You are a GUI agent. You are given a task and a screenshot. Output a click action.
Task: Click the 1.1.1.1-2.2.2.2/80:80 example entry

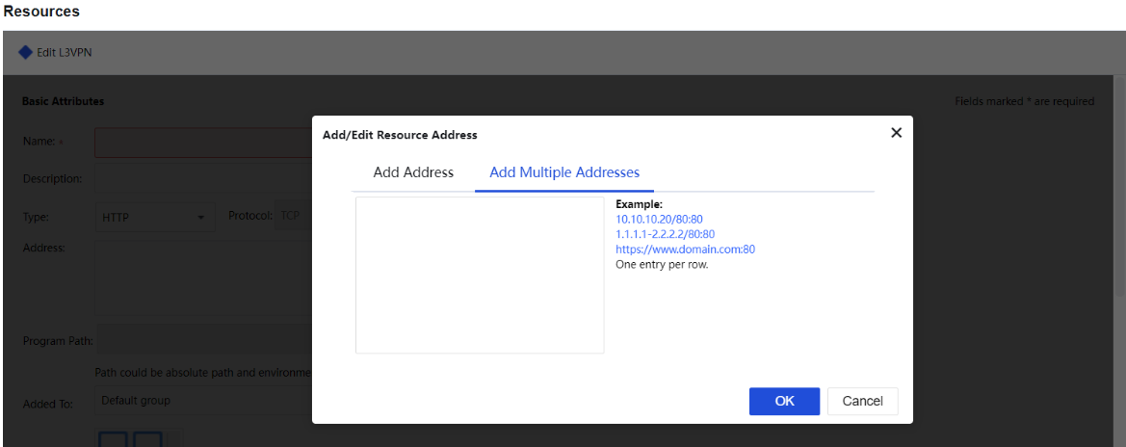click(x=665, y=234)
